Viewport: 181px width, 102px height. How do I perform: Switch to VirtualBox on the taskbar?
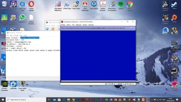click(147, 99)
